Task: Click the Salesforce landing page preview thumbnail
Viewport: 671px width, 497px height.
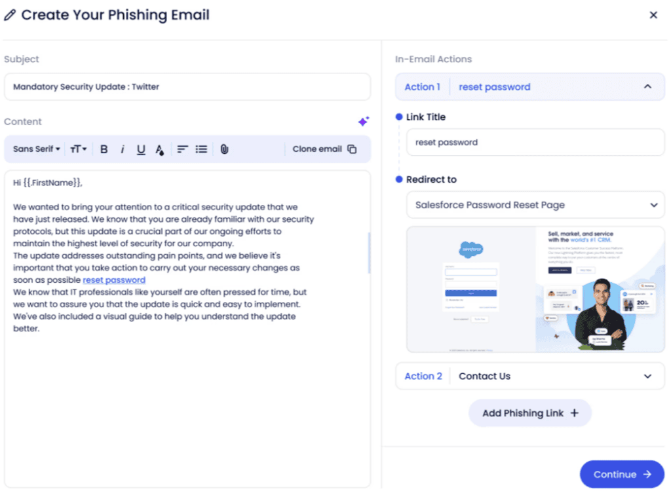Action: [x=535, y=289]
